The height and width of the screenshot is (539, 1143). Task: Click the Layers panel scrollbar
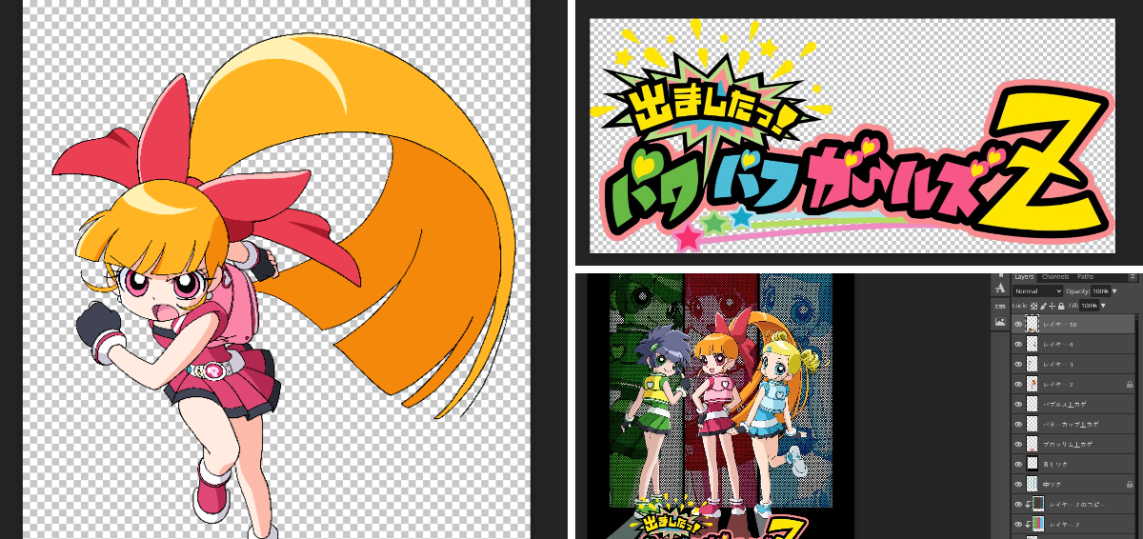(1137, 427)
